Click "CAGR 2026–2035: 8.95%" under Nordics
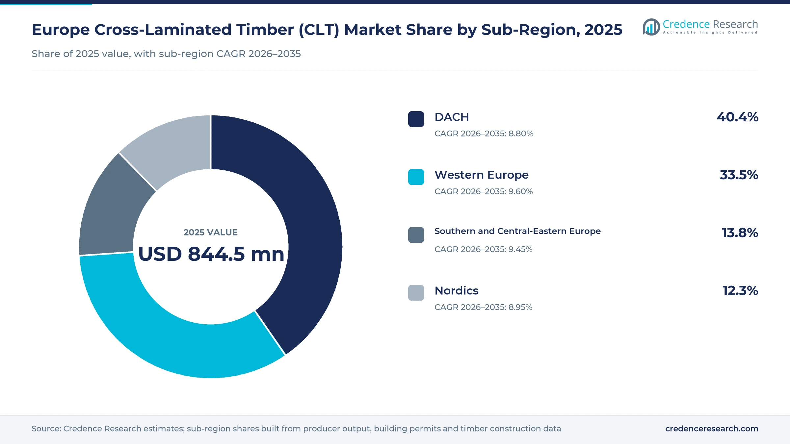Viewport: 790px width, 444px height. (x=484, y=307)
